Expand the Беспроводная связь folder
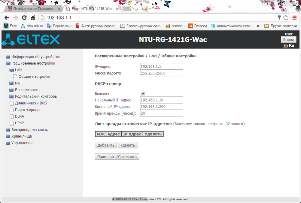 pyautogui.click(x=27, y=130)
